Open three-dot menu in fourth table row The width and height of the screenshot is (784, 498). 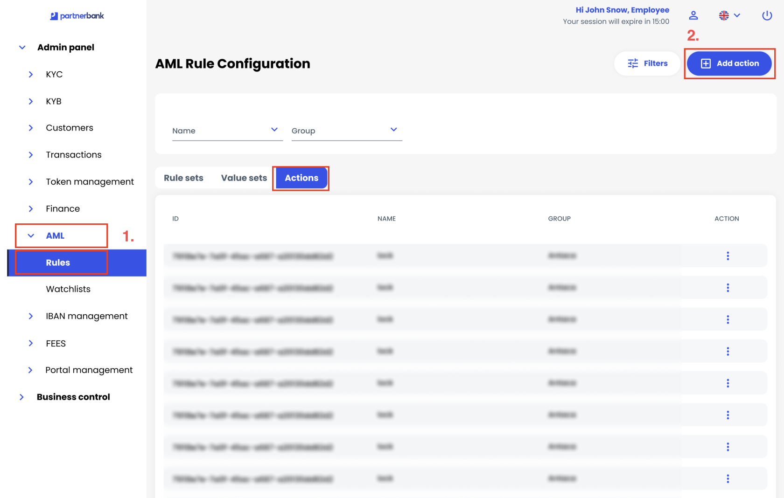[x=728, y=352]
